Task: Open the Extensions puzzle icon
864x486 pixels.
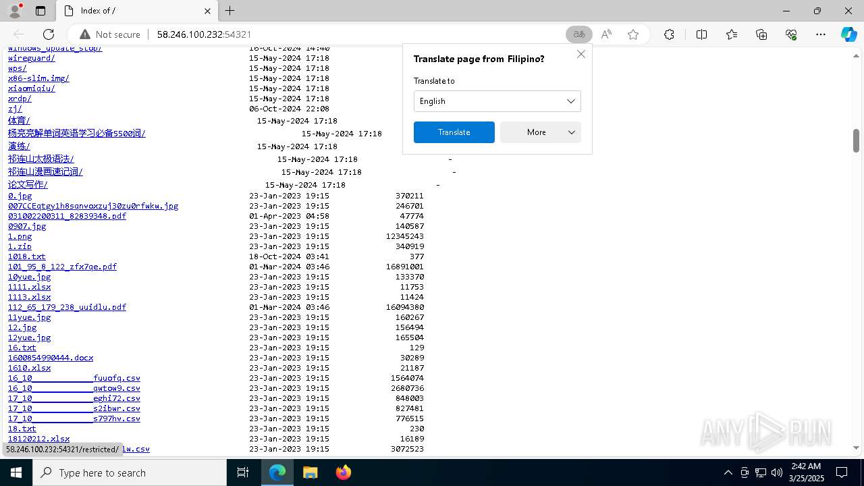Action: (x=669, y=34)
